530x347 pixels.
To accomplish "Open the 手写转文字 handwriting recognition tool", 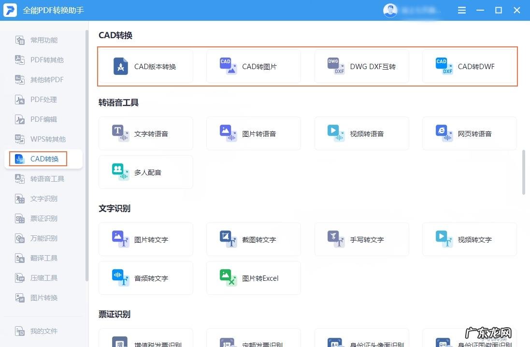I will (361, 239).
